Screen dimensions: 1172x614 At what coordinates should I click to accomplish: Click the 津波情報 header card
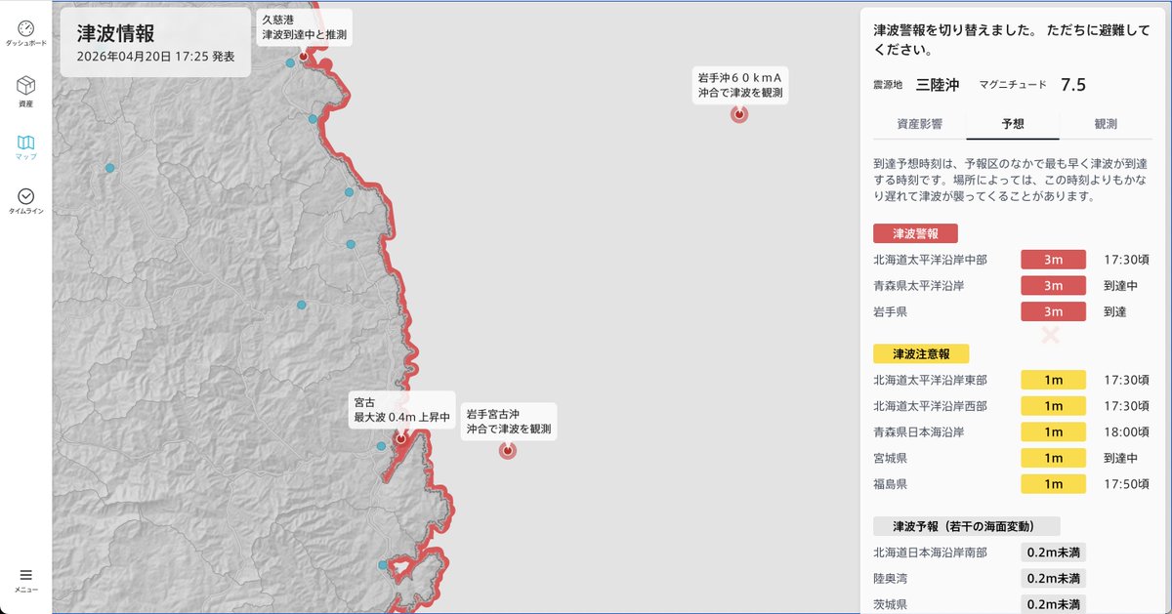(156, 43)
